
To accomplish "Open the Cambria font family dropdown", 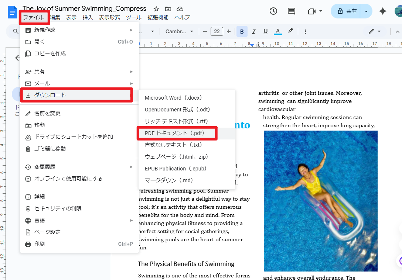I will pos(179,31).
